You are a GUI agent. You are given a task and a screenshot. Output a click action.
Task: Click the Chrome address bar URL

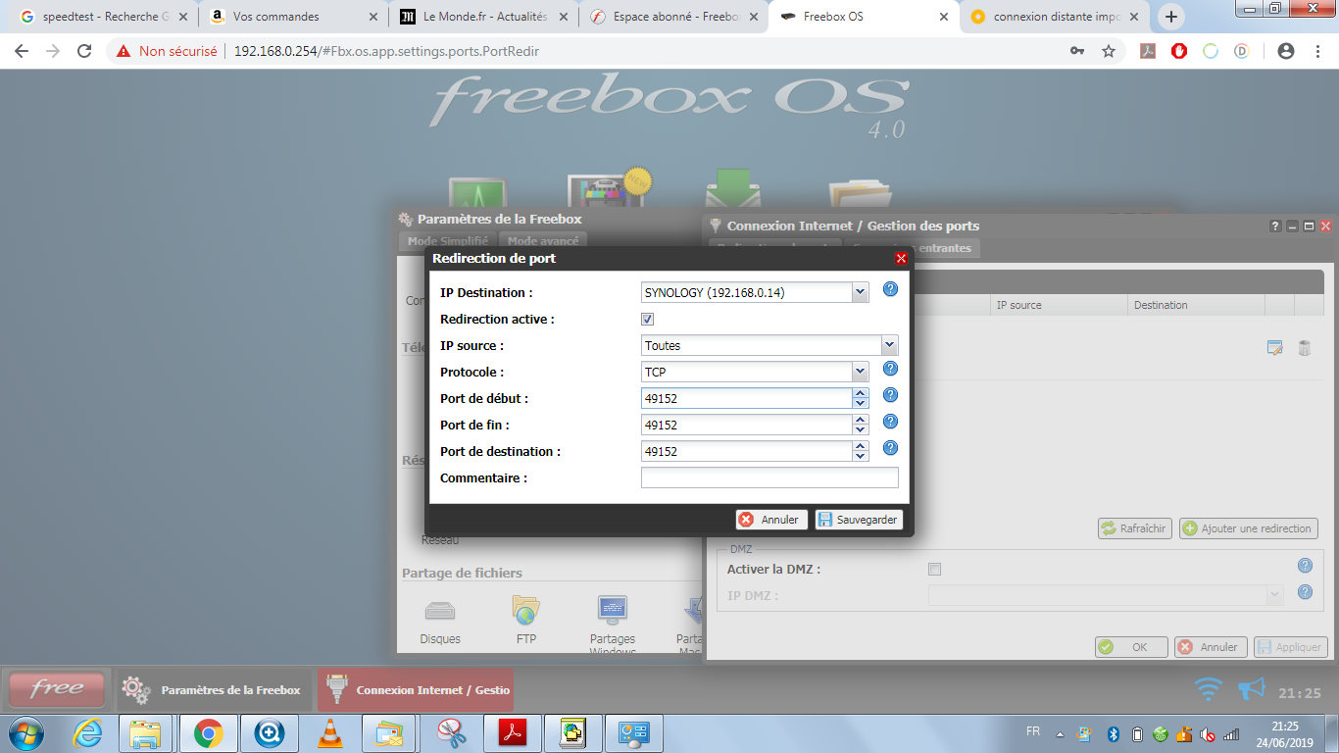coord(386,51)
